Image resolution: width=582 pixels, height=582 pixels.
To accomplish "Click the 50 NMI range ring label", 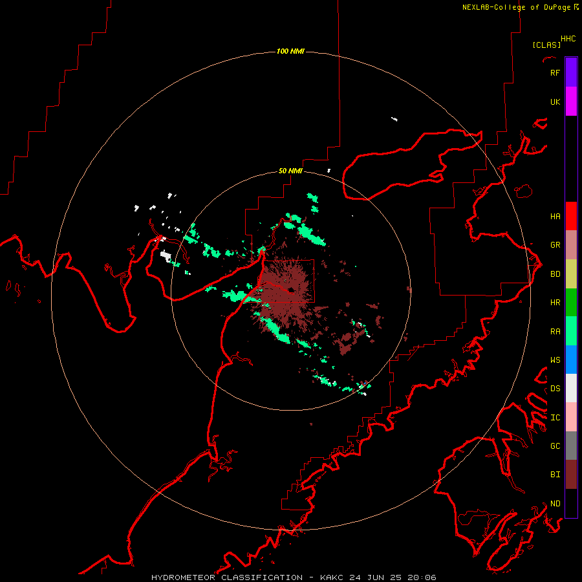I will [x=290, y=171].
